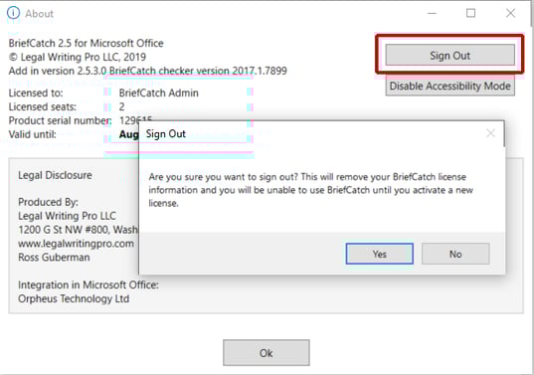Viewport: 534px width, 375px height.
Task: Click the 'Ross Guberman' name text
Action: (x=54, y=258)
